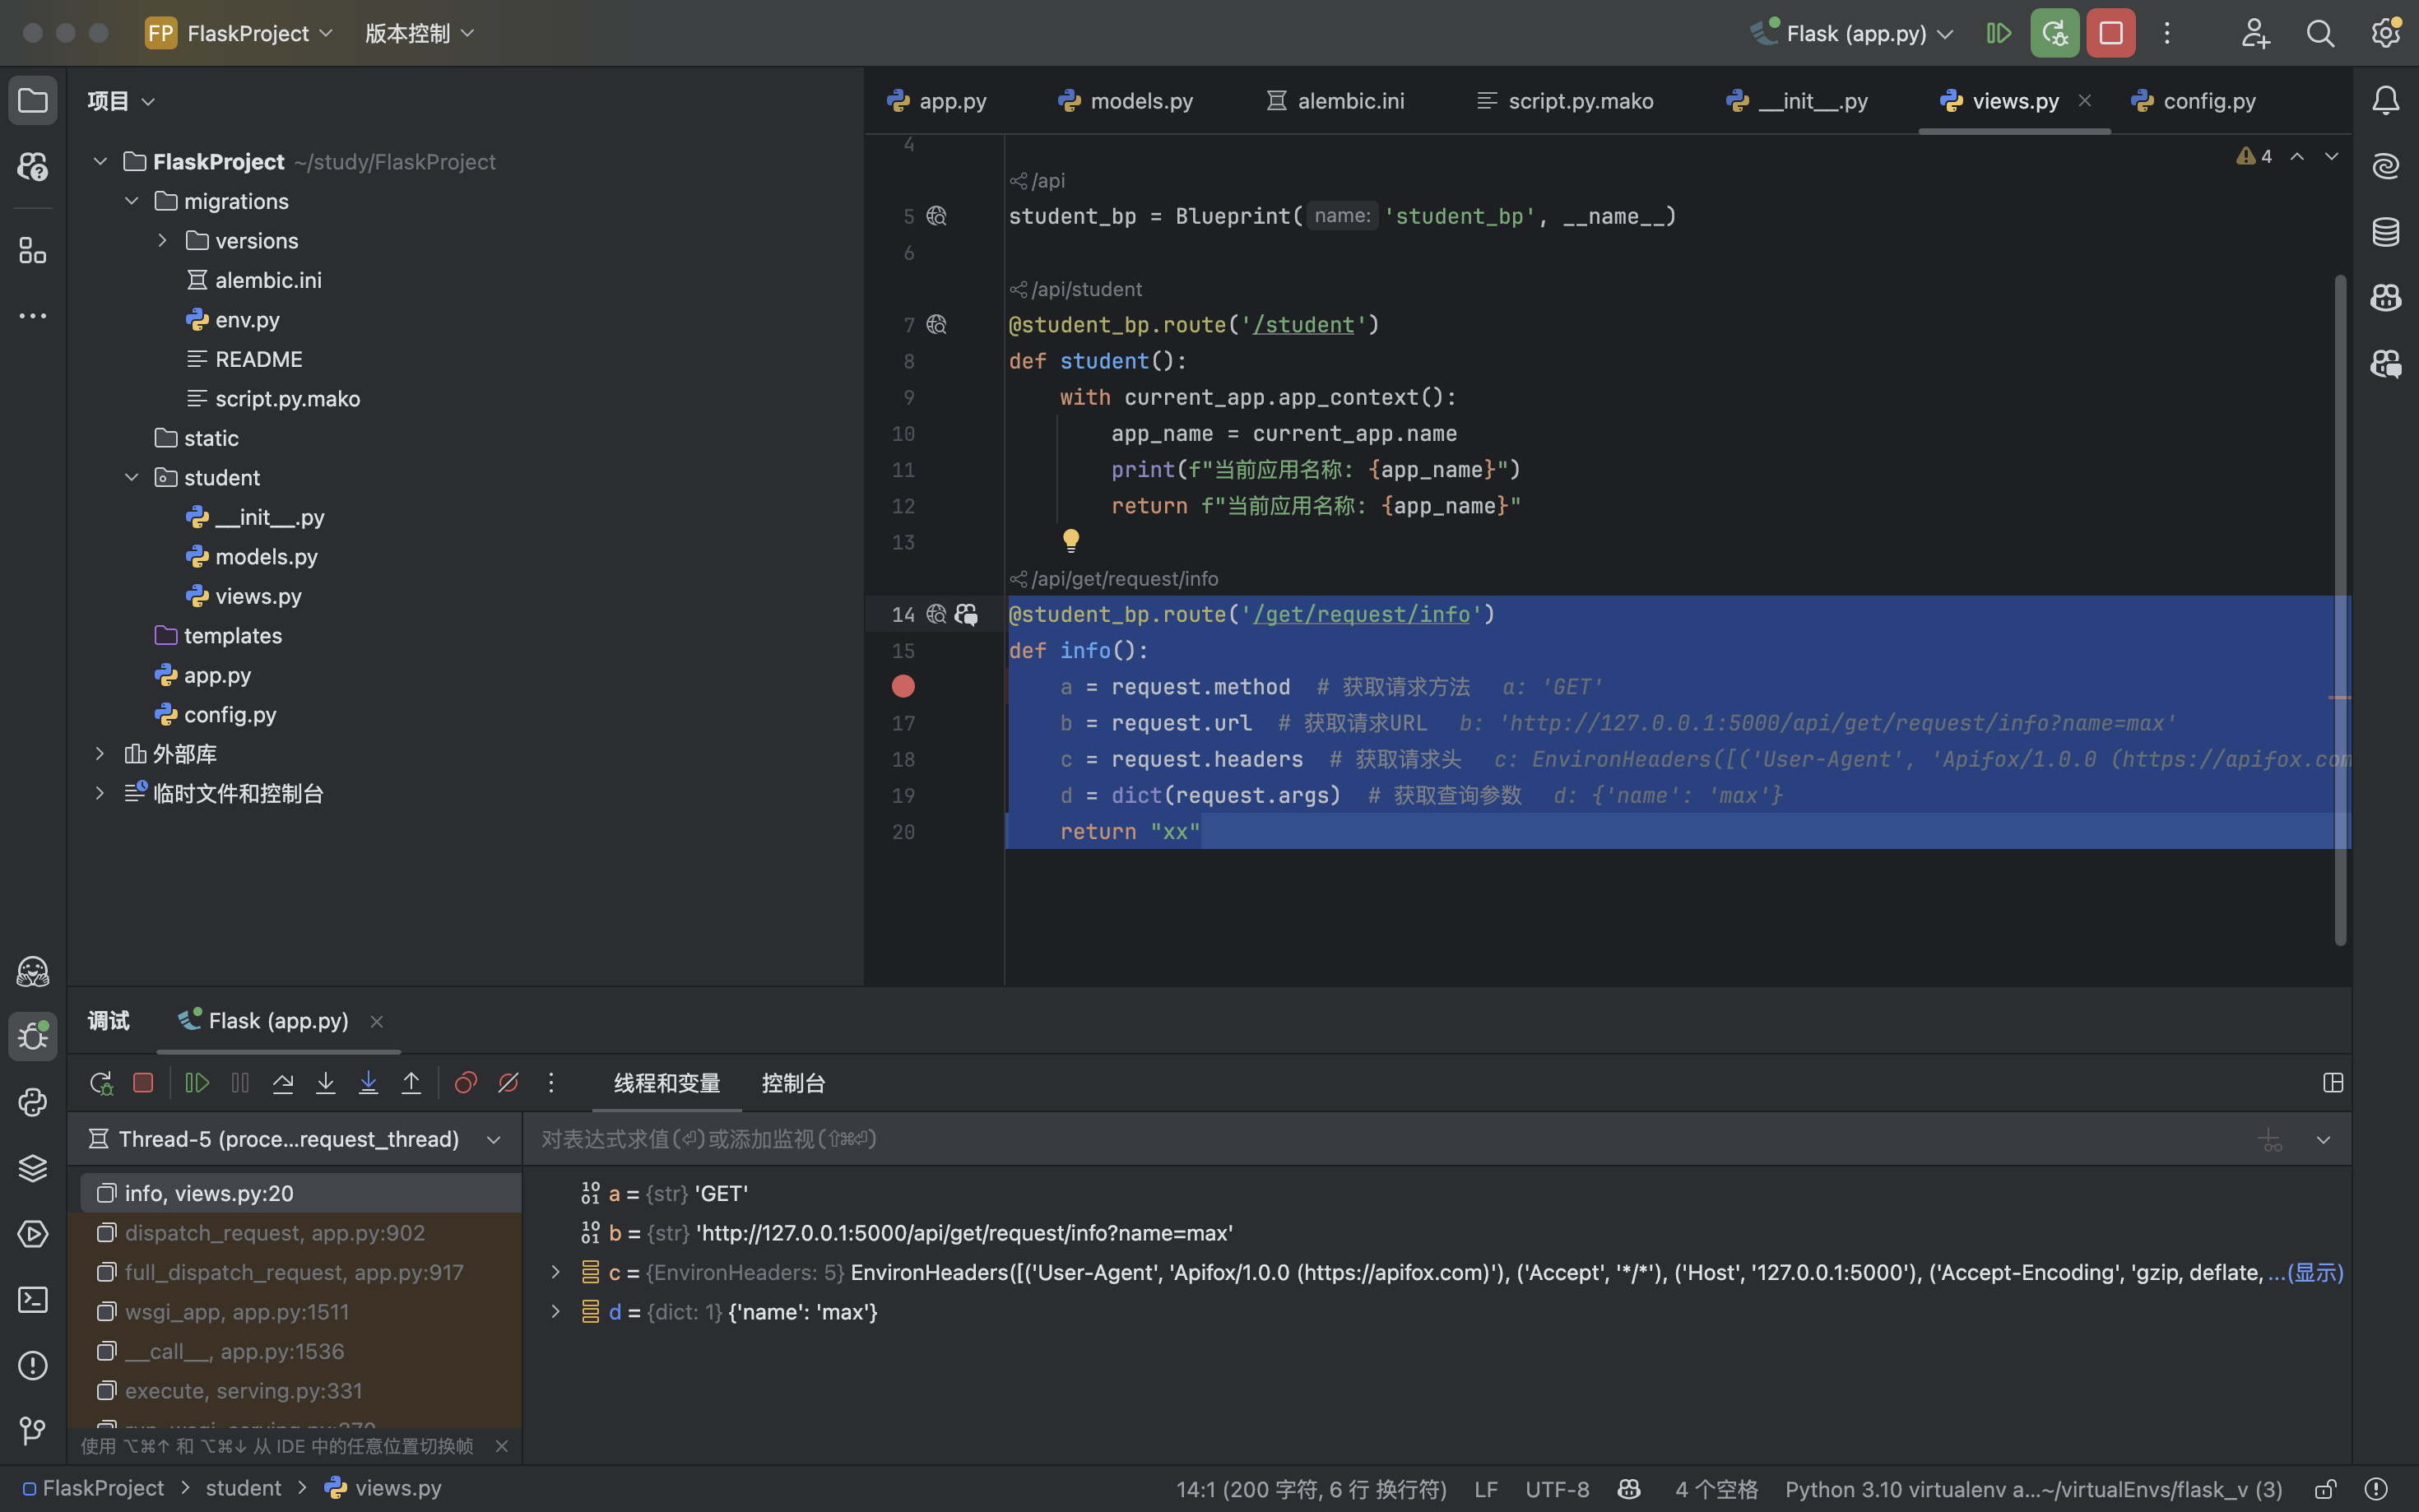Toggle Mute Breakpoints in debug toolbar
Image resolution: width=2419 pixels, height=1512 pixels.
point(508,1083)
